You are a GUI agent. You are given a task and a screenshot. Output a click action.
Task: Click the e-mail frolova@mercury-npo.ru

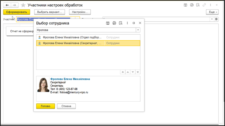pyautogui.click(x=74, y=93)
